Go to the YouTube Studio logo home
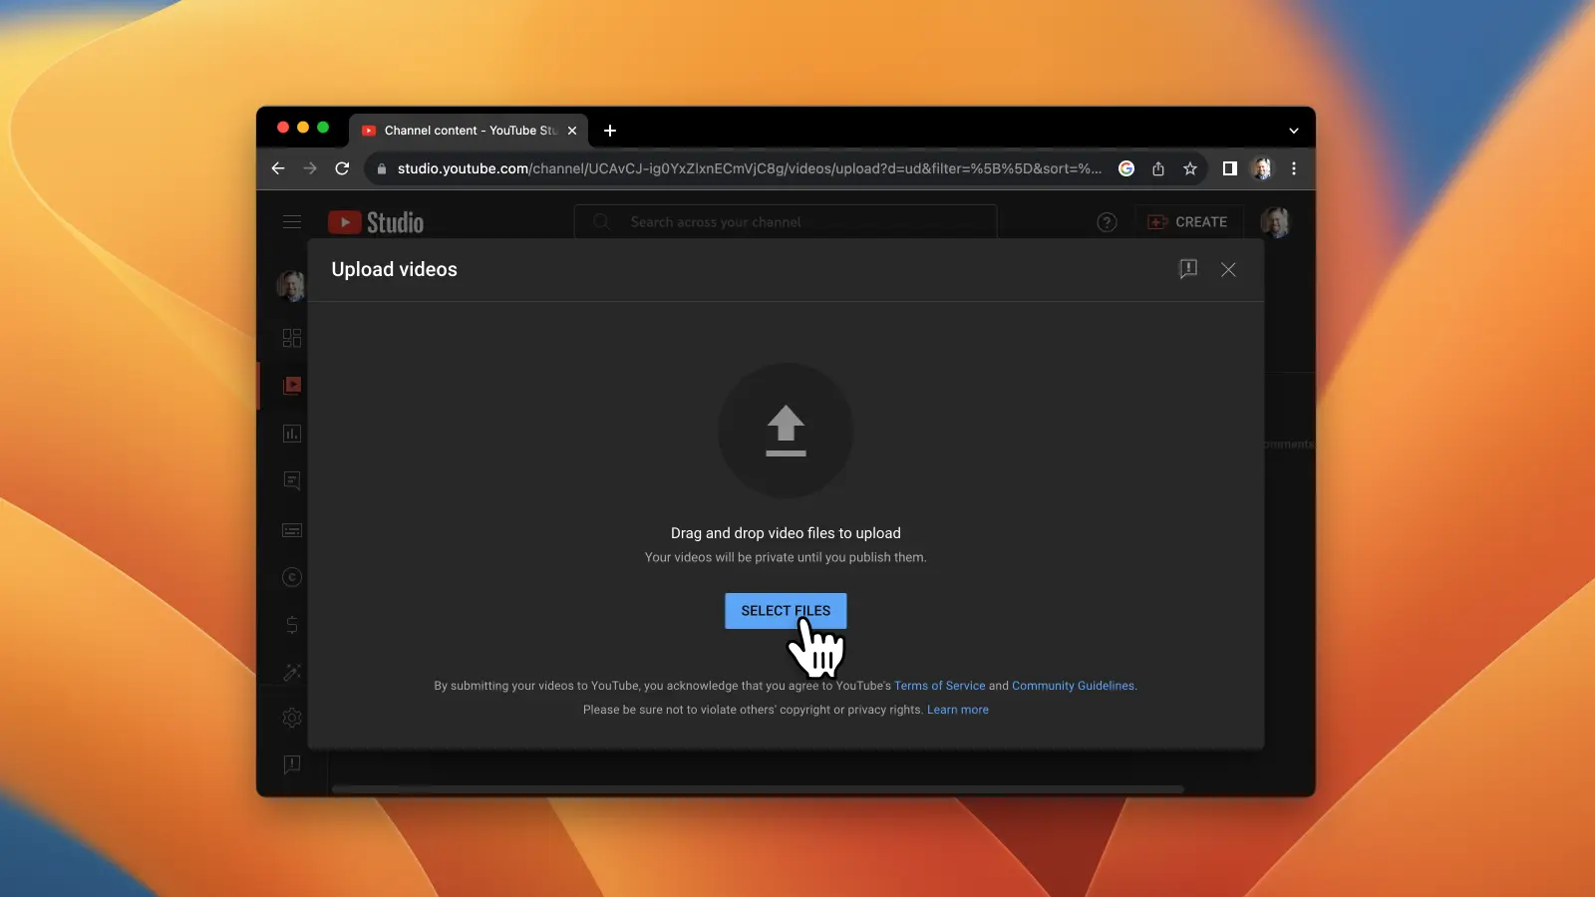 click(x=376, y=222)
